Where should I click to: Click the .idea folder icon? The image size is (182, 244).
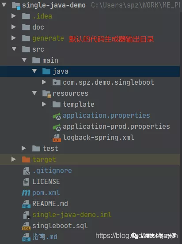26,16
